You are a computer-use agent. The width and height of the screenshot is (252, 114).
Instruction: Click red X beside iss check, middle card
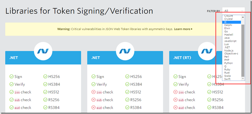(93, 92)
